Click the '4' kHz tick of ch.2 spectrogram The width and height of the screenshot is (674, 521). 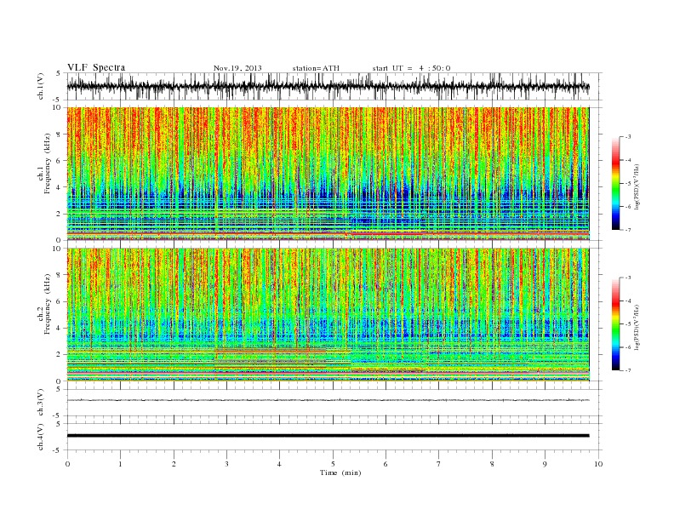pos(60,328)
